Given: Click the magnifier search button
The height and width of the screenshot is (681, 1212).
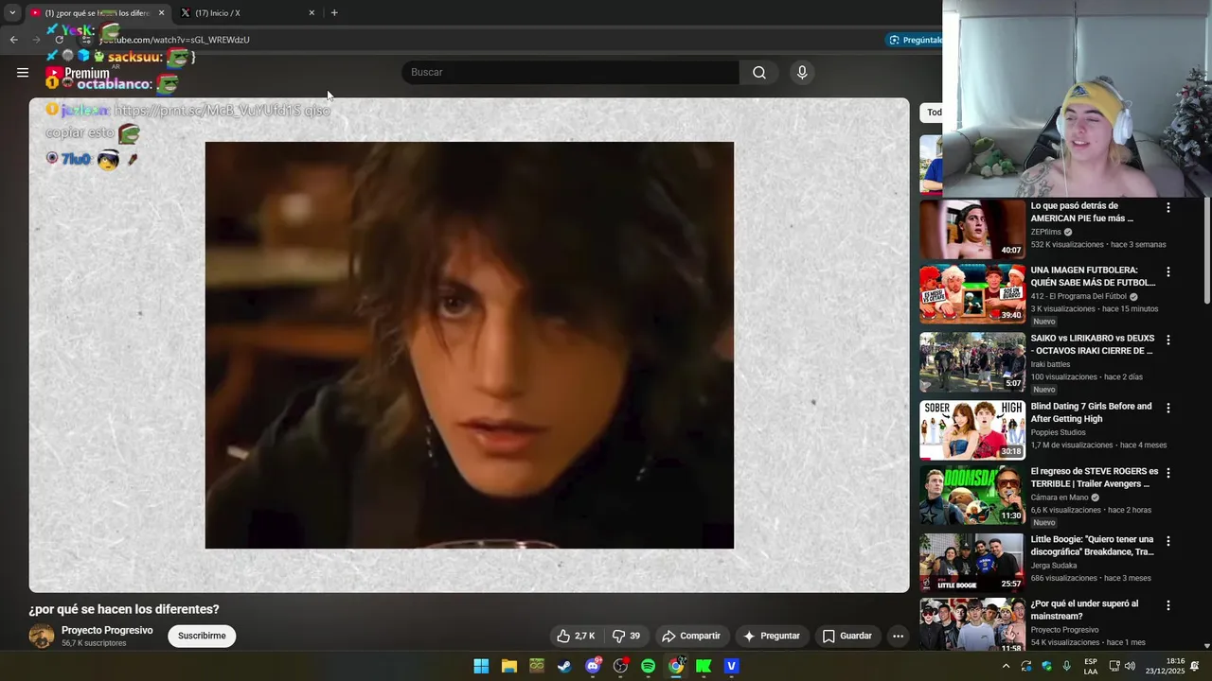Looking at the screenshot, I should tap(759, 73).
